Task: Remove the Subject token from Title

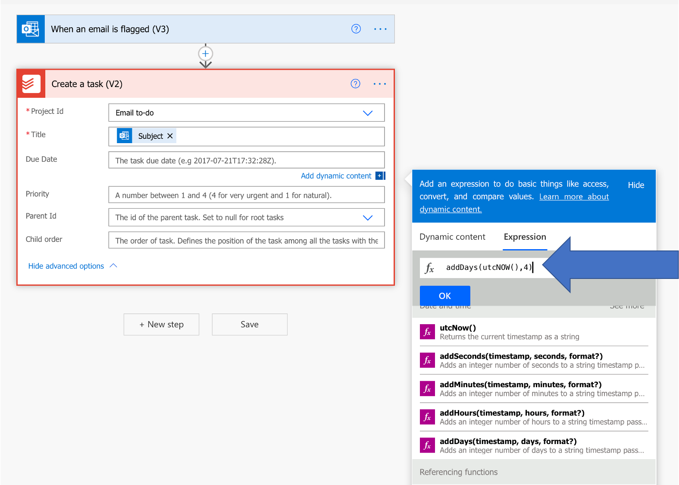Action: point(170,136)
